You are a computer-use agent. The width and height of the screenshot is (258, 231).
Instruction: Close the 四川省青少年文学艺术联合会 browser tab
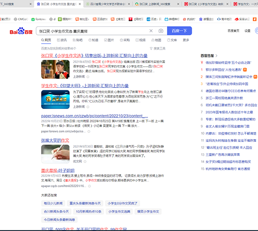129,4
